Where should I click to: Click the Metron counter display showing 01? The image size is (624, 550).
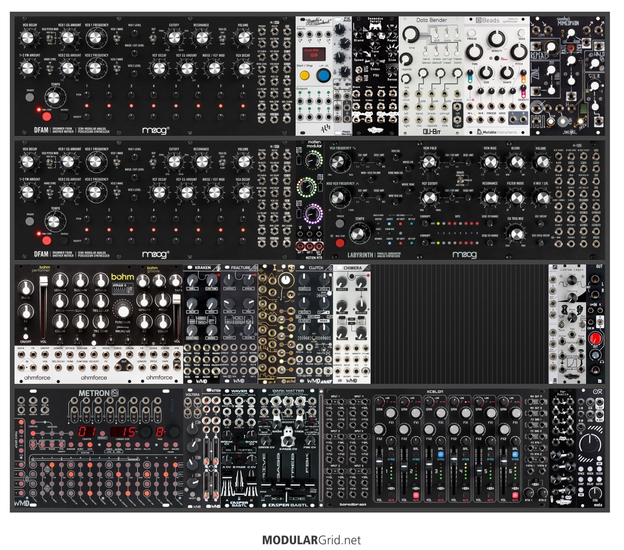pyautogui.click(x=87, y=433)
